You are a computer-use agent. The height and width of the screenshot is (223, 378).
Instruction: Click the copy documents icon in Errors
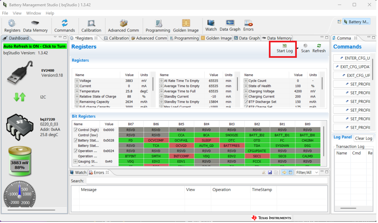click(276, 172)
